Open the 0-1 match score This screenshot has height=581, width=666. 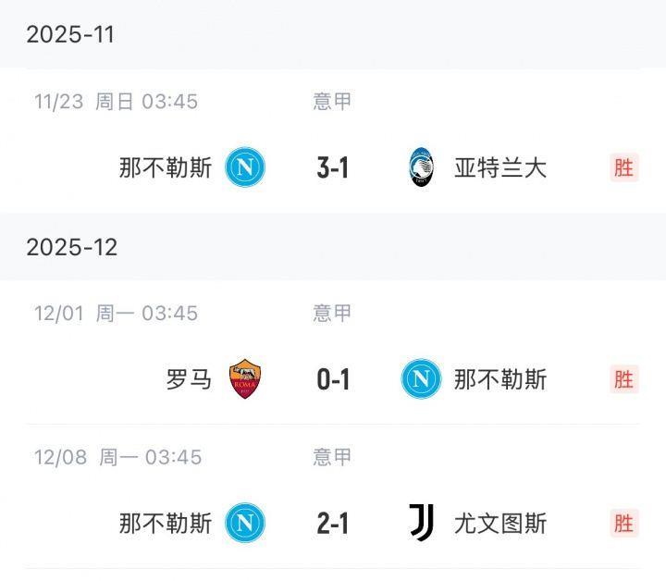(x=332, y=379)
